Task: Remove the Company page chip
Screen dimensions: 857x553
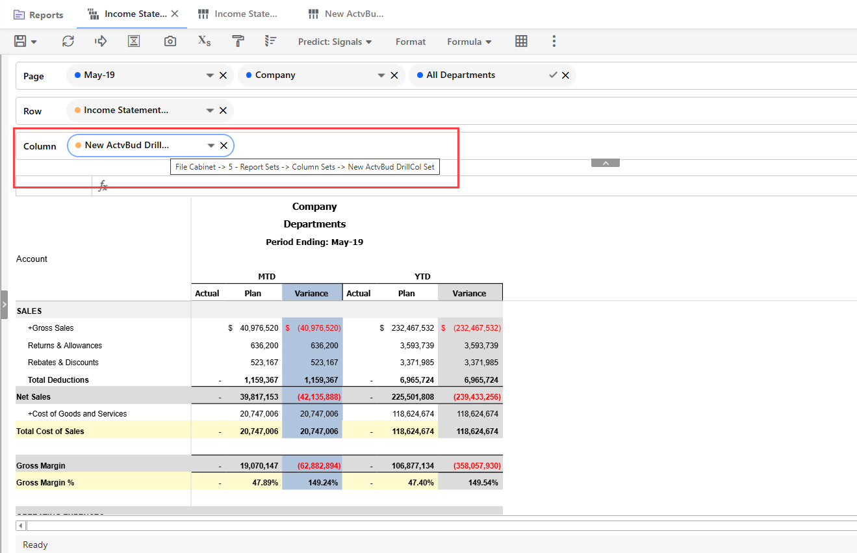Action: (x=394, y=75)
